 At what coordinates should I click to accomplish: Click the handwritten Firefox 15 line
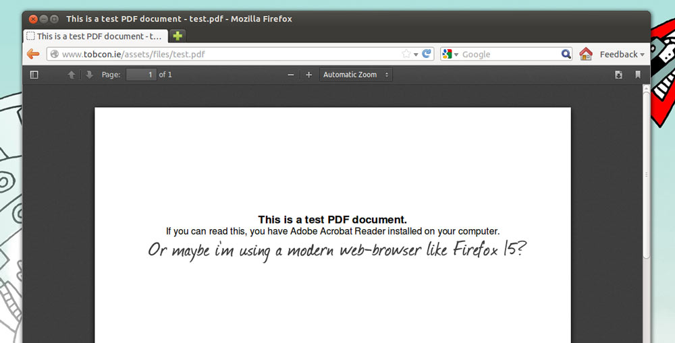point(337,250)
